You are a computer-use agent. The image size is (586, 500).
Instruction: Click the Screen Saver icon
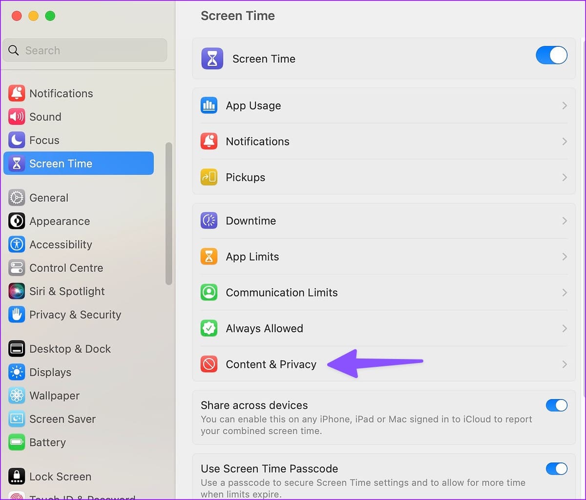tap(17, 419)
